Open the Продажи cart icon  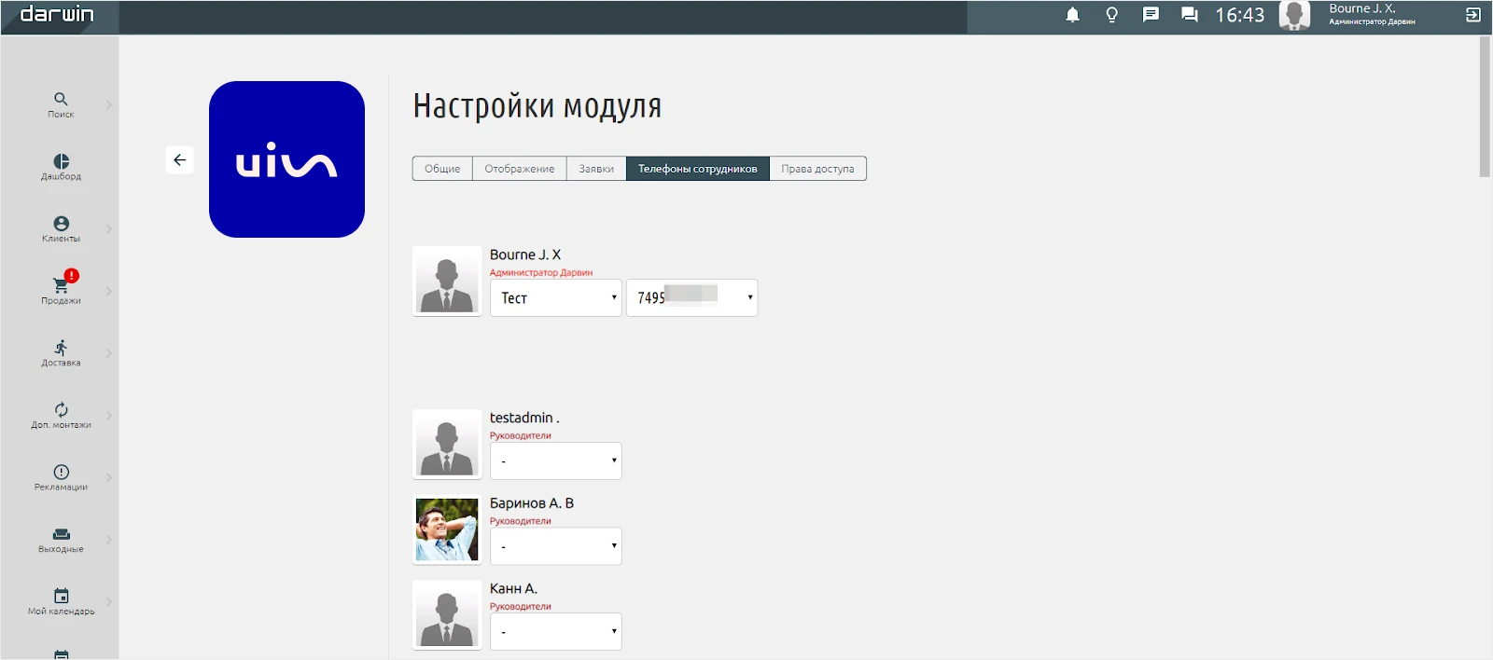tap(61, 285)
